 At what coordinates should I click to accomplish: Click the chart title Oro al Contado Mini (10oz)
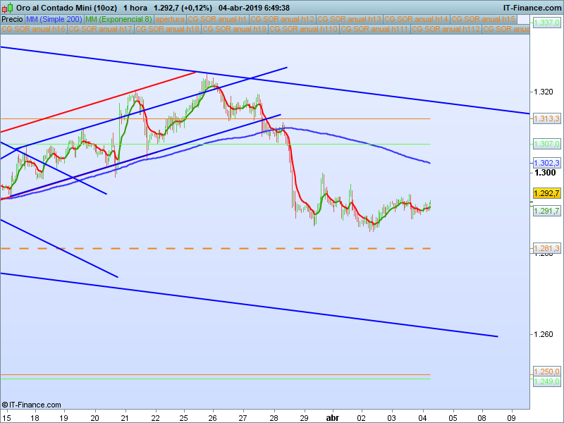click(x=66, y=8)
